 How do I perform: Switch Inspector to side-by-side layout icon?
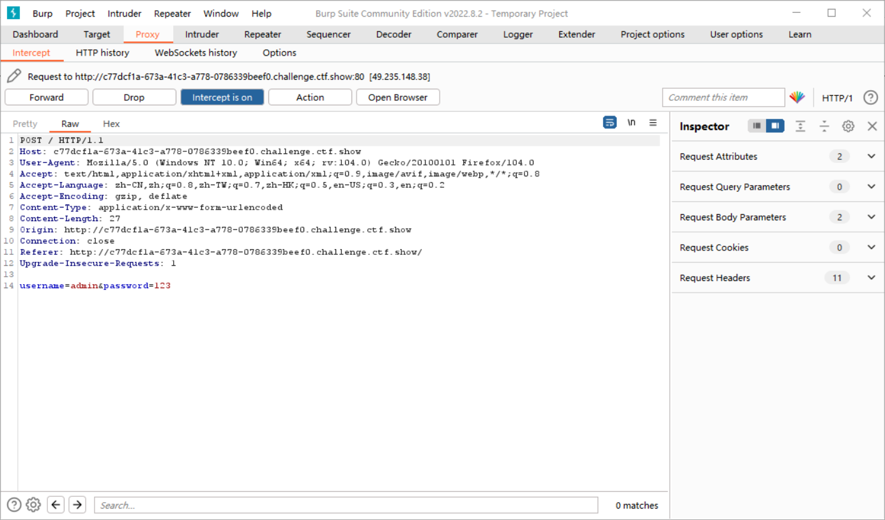point(775,126)
